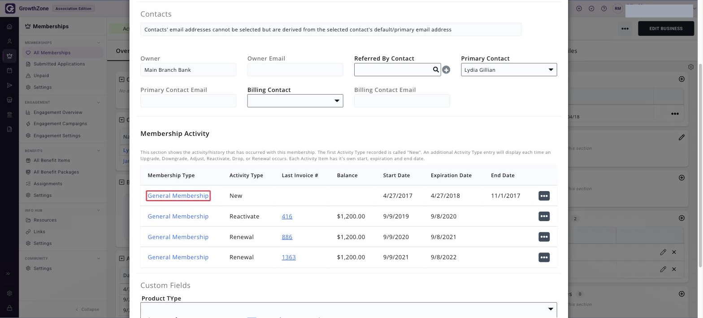The width and height of the screenshot is (703, 318).
Task: Click the quick-add plus circle in top bar
Action: coord(579,9)
